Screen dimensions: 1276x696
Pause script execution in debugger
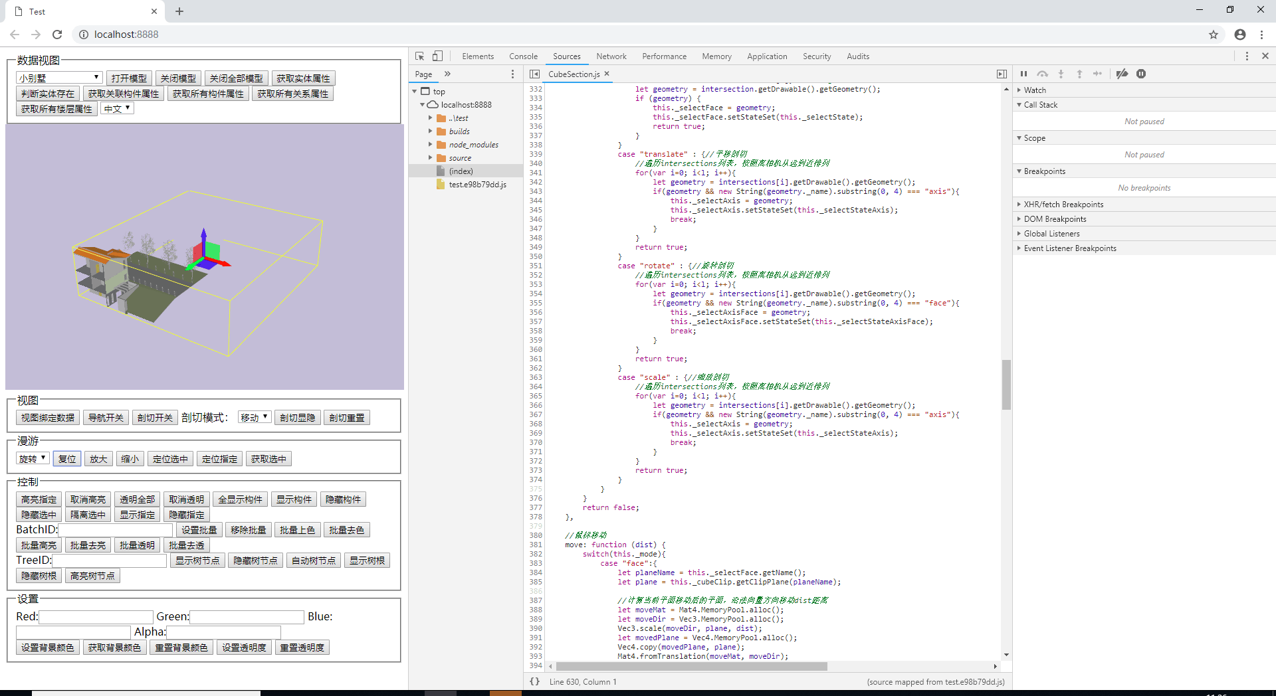pyautogui.click(x=1023, y=74)
